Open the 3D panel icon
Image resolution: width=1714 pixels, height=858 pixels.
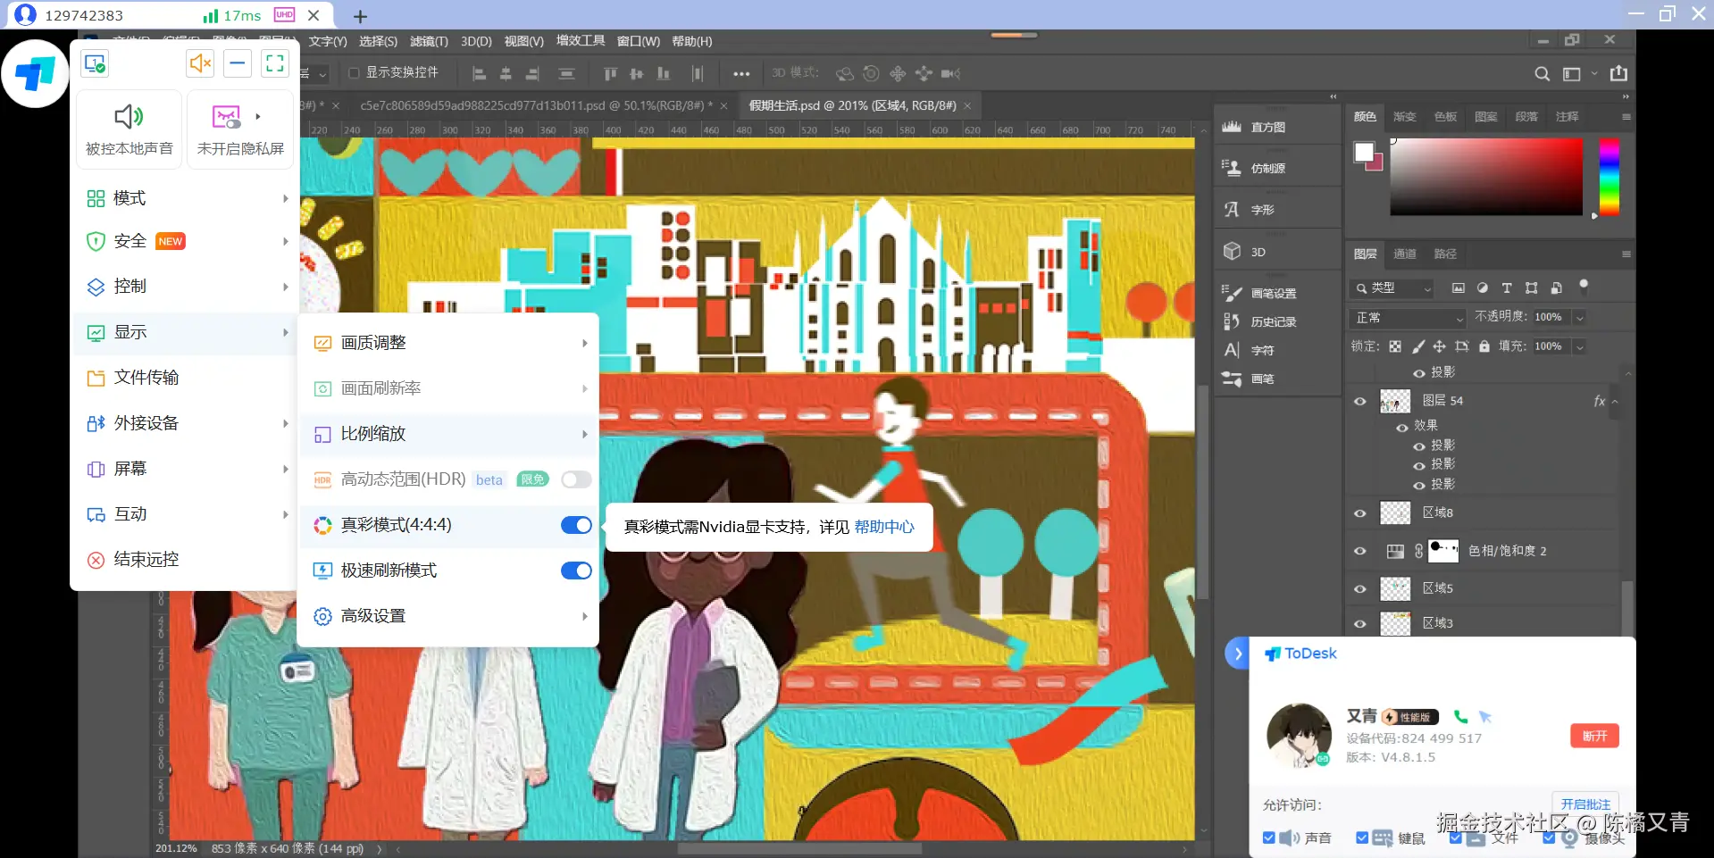[x=1233, y=252]
